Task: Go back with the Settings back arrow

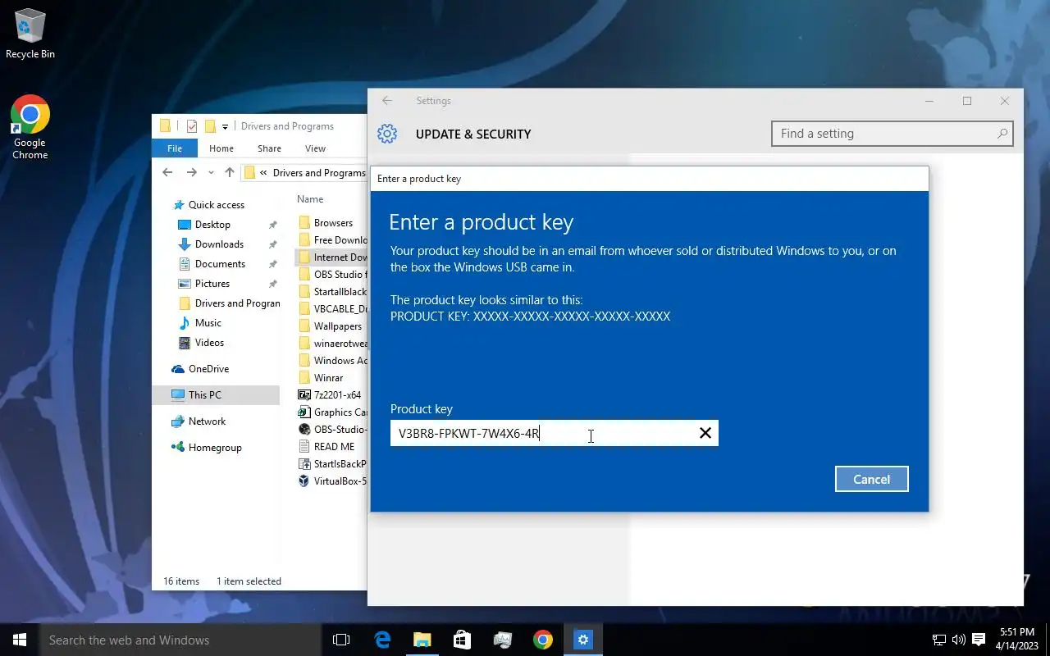Action: (387, 101)
